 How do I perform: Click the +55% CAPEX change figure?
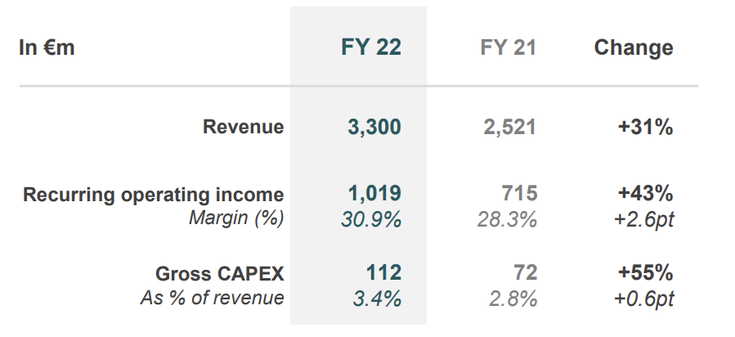click(646, 274)
